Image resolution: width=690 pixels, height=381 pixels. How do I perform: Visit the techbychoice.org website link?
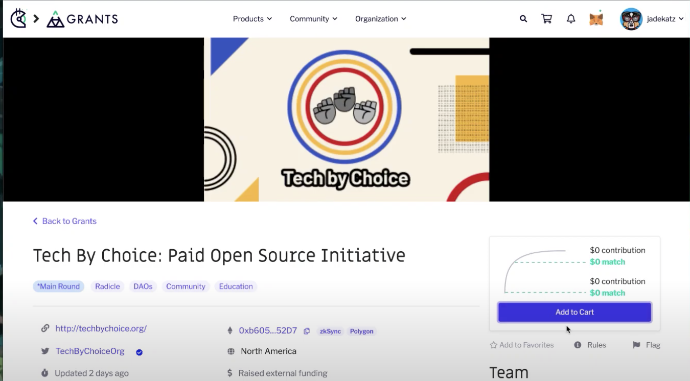point(101,328)
